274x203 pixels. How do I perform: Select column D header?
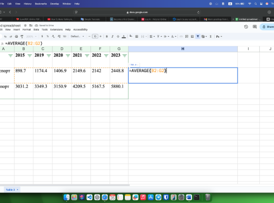point(62,49)
